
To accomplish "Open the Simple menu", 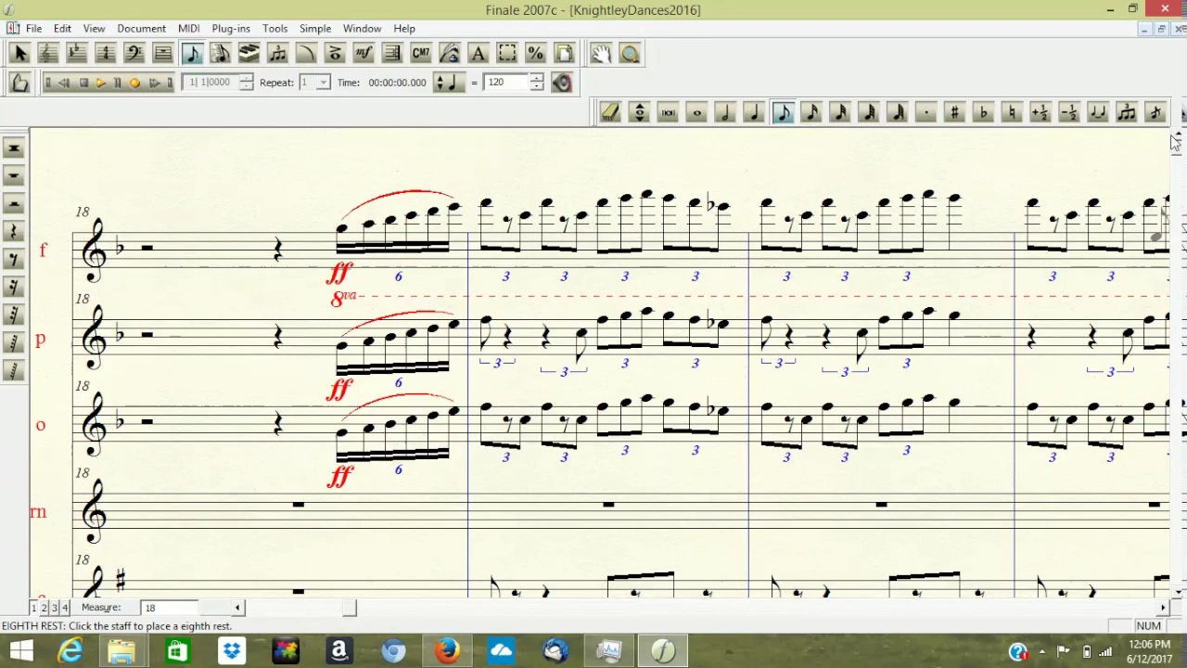I will pos(315,29).
